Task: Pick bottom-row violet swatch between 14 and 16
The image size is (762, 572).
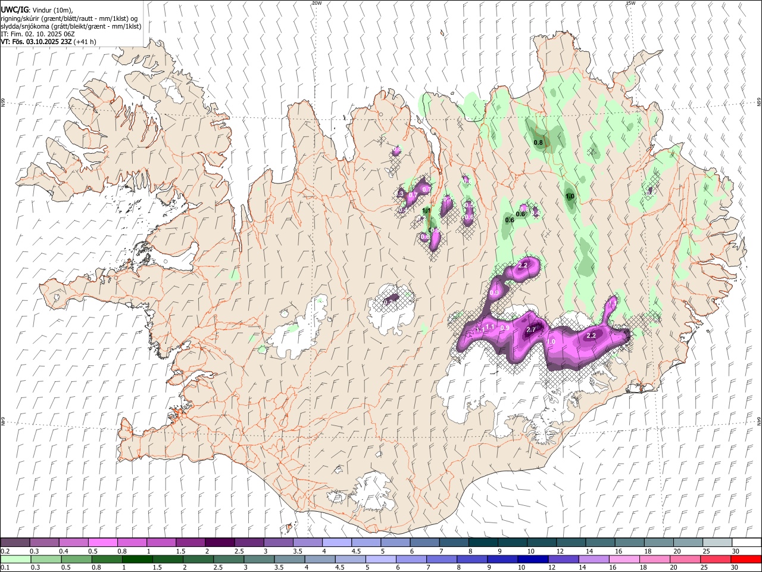Action: [594, 559]
